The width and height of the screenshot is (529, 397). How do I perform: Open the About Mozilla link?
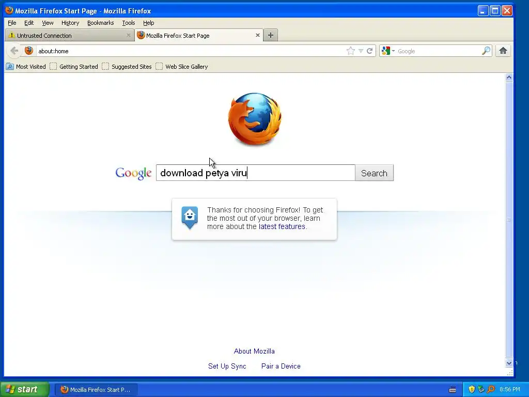[254, 351]
